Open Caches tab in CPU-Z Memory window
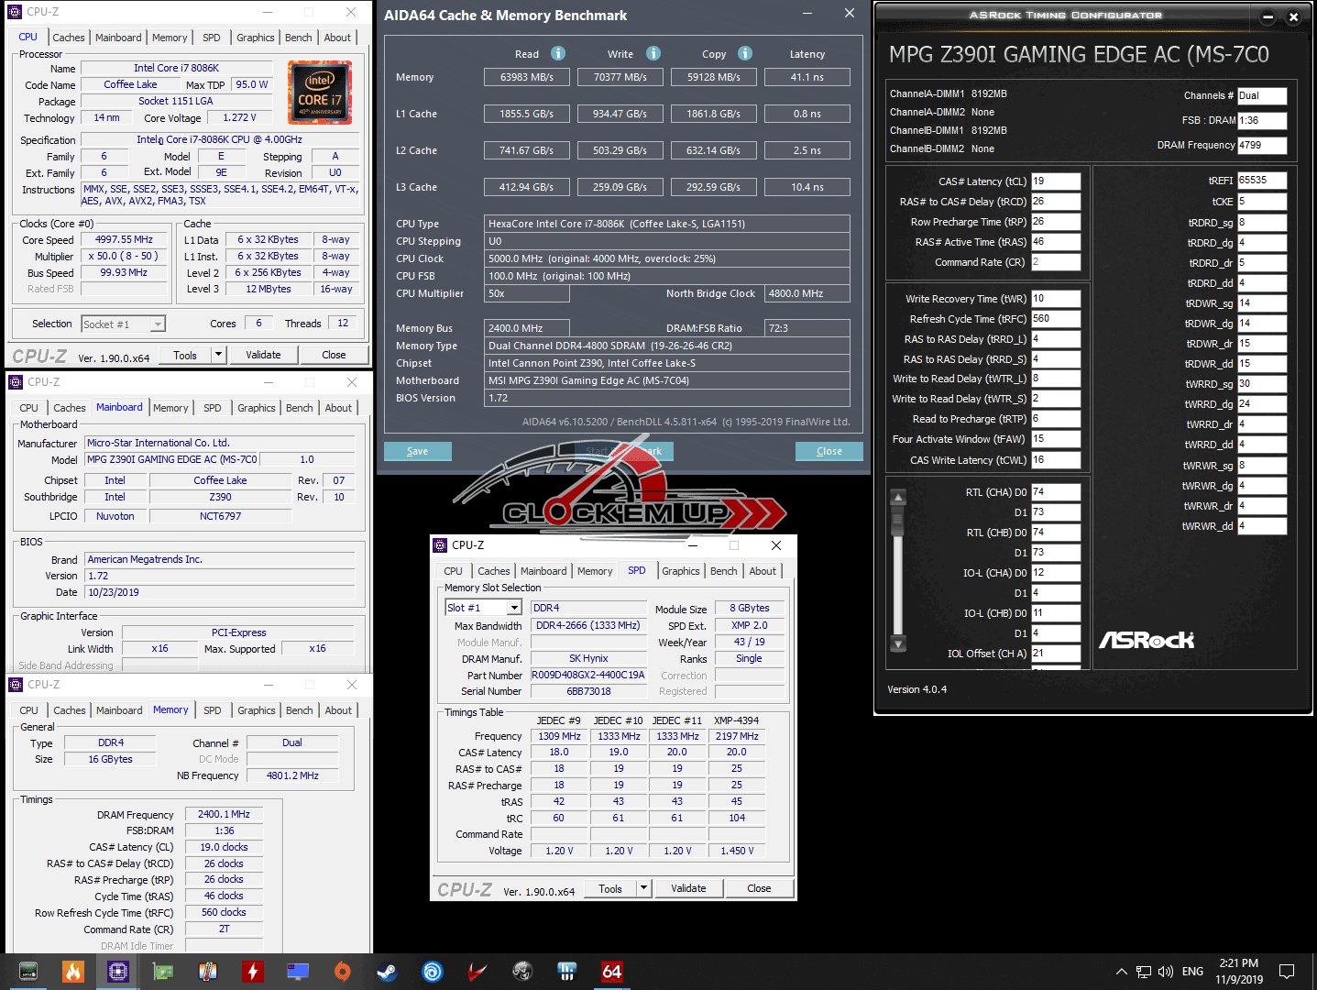The width and height of the screenshot is (1317, 990). (x=70, y=710)
